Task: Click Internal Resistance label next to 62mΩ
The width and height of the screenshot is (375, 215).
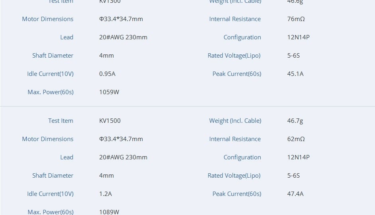Action: coord(235,139)
